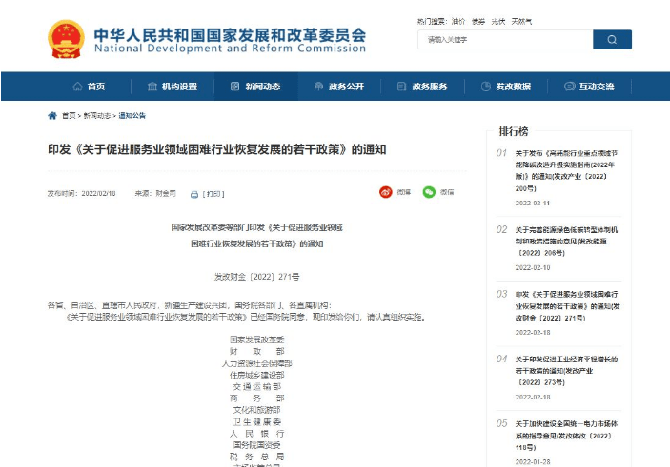Click 首页 in the breadcrumb
This screenshot has width=670, height=467.
pyautogui.click(x=69, y=116)
